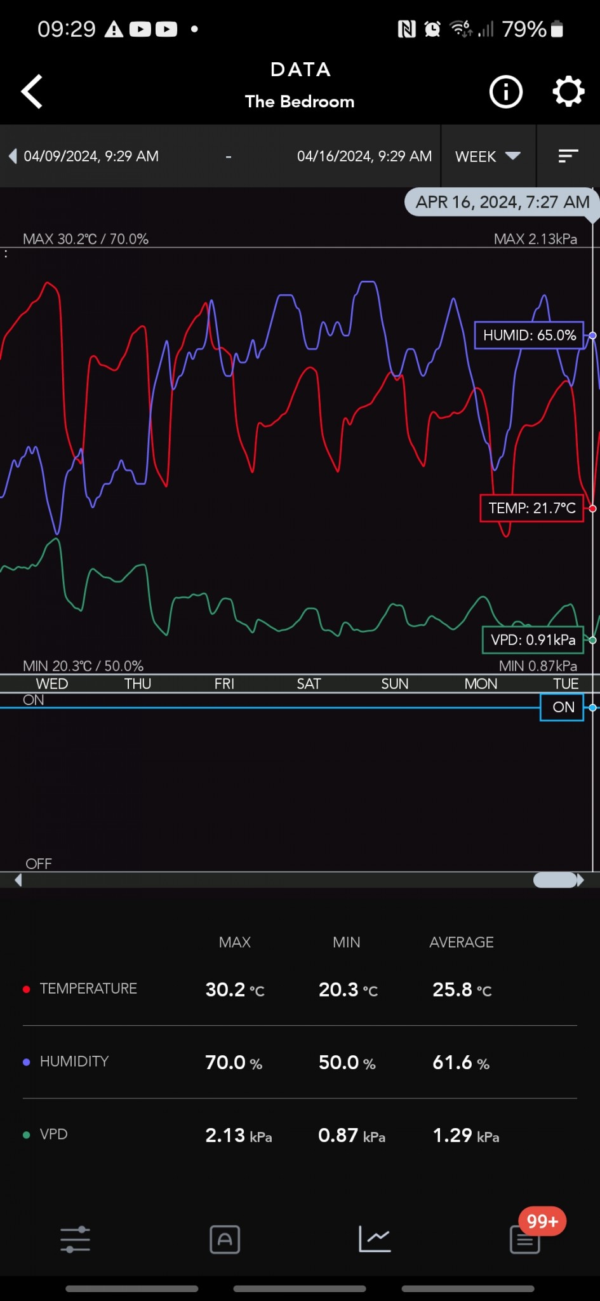This screenshot has height=1301, width=600.
Task: Select the data chart tab icon
Action: (375, 1239)
